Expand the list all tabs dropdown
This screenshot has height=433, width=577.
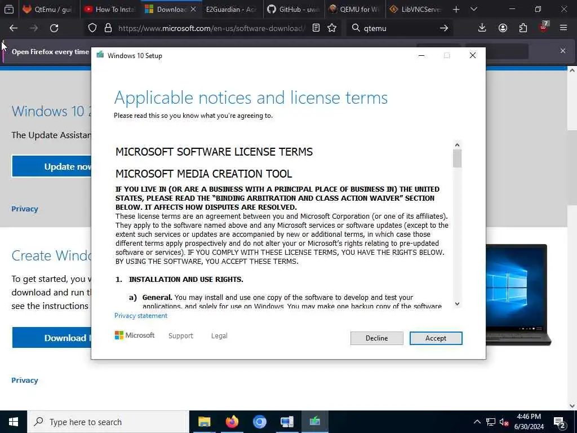tap(473, 9)
